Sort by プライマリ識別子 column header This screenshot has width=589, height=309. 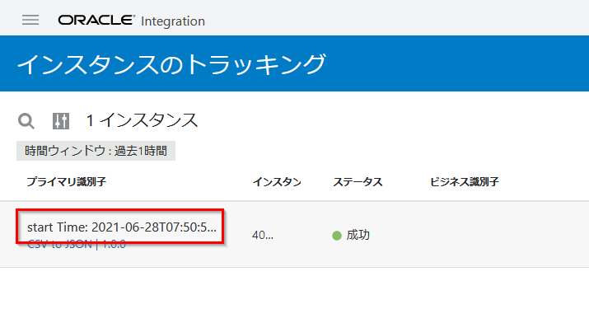(67, 182)
